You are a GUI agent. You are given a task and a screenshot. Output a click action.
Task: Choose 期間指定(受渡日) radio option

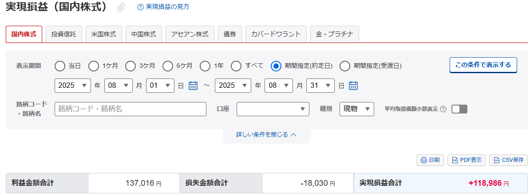pyautogui.click(x=345, y=66)
